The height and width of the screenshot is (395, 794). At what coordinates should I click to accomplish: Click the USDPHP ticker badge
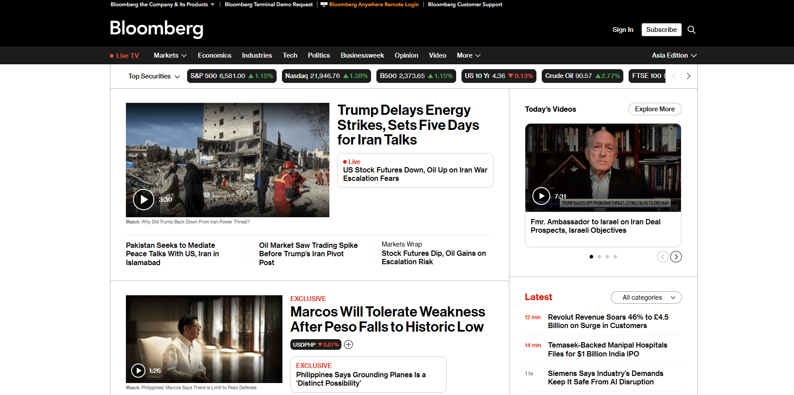click(316, 344)
